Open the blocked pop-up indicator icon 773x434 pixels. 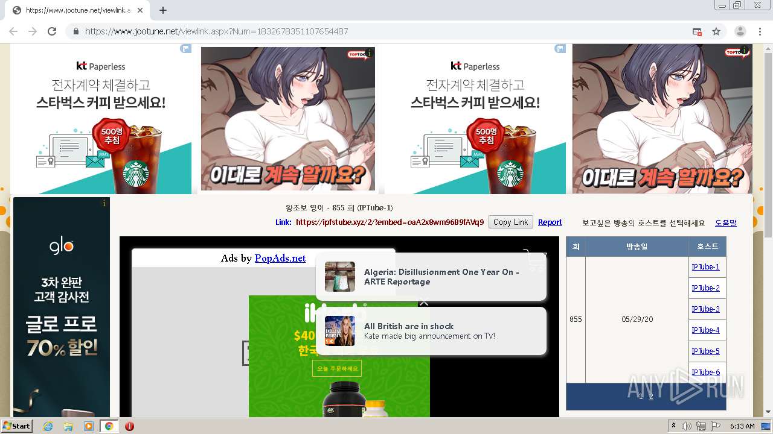coord(697,31)
